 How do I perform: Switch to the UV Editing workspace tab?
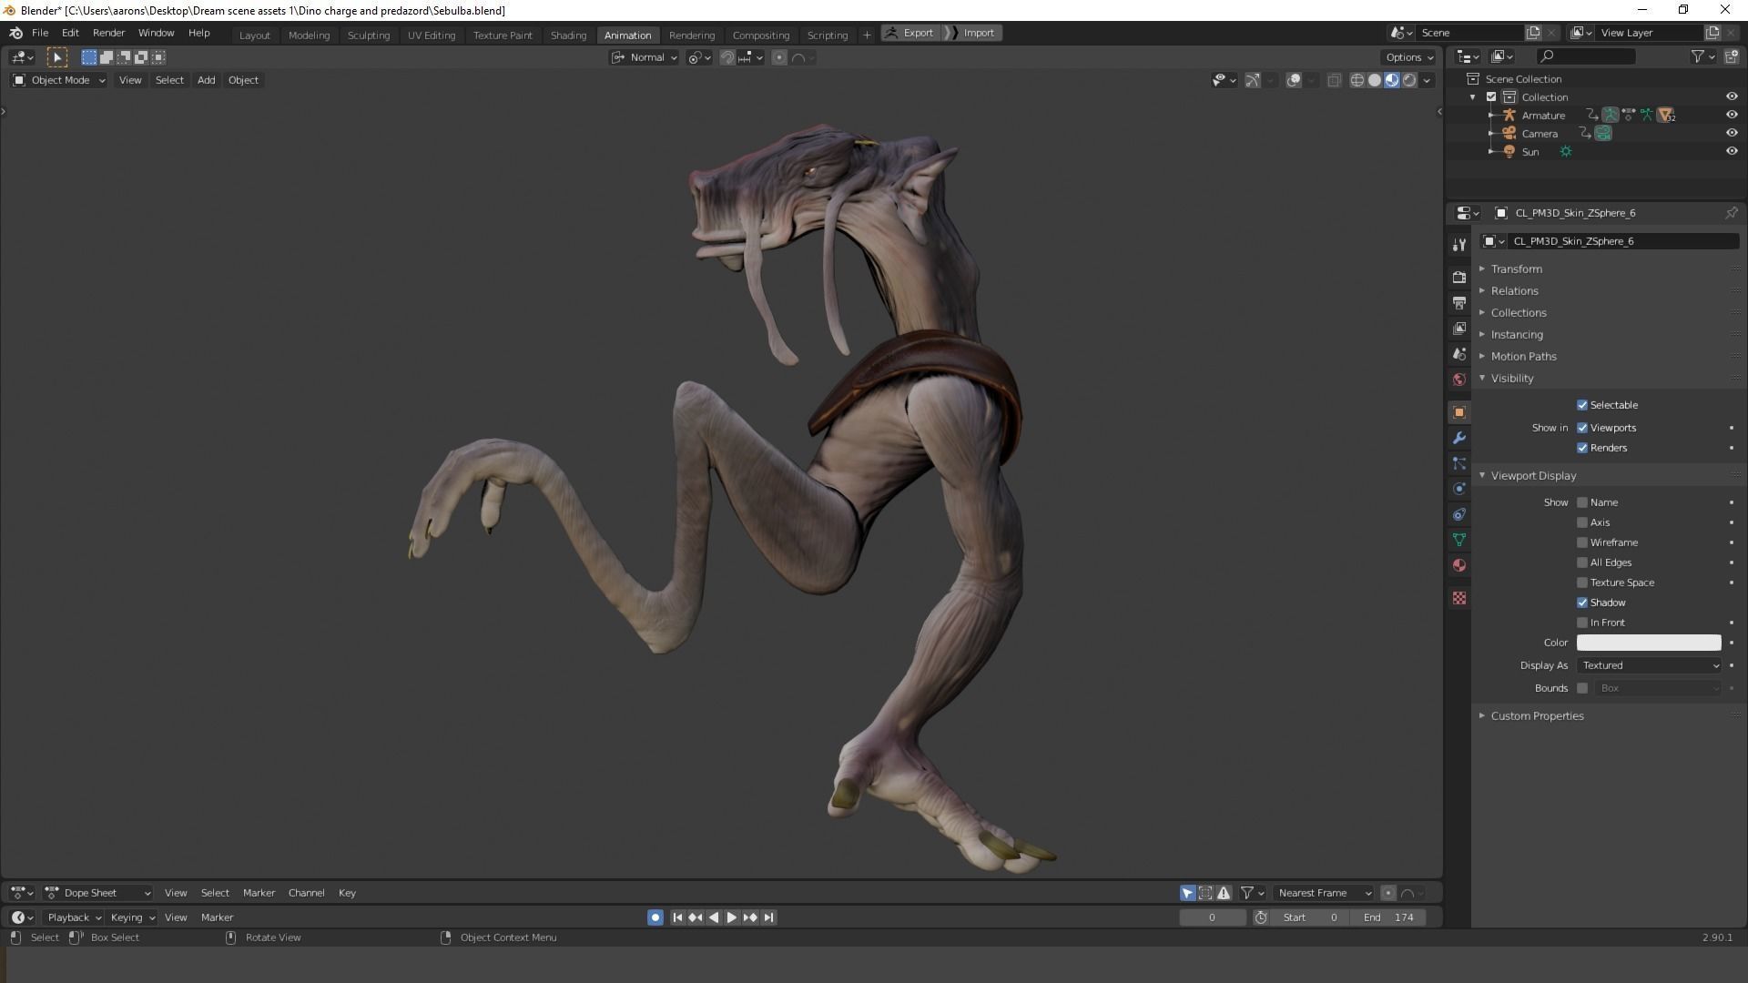click(x=431, y=35)
